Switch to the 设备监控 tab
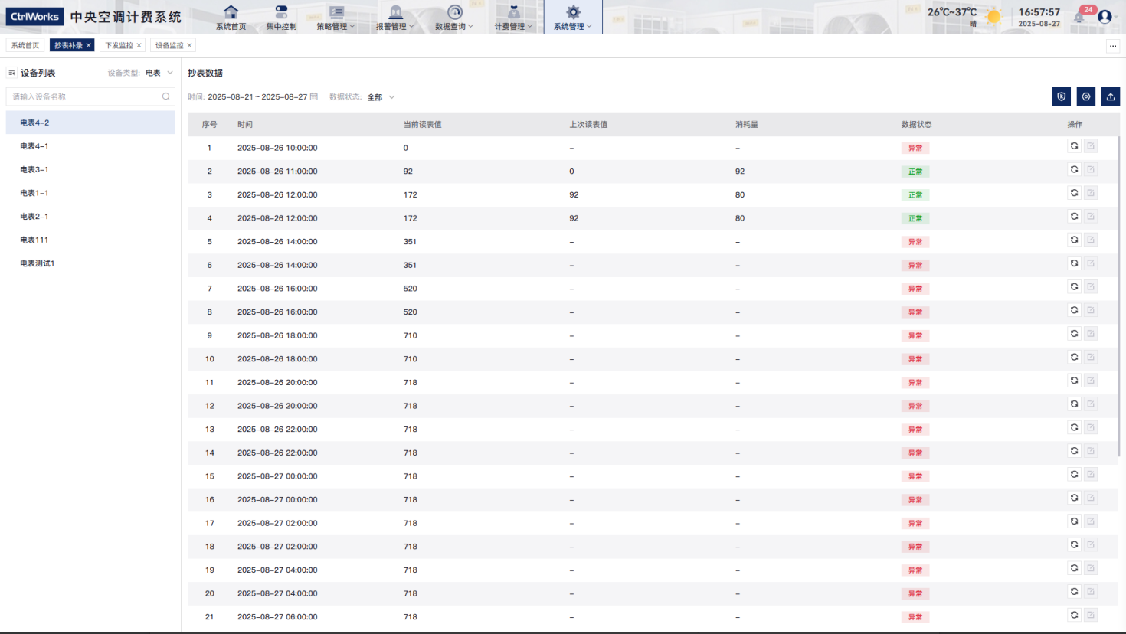1126x634 pixels. point(169,45)
